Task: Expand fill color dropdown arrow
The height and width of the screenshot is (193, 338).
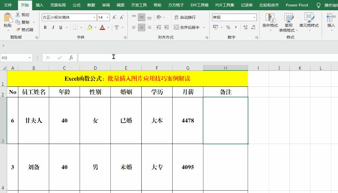Action: [x=95, y=28]
